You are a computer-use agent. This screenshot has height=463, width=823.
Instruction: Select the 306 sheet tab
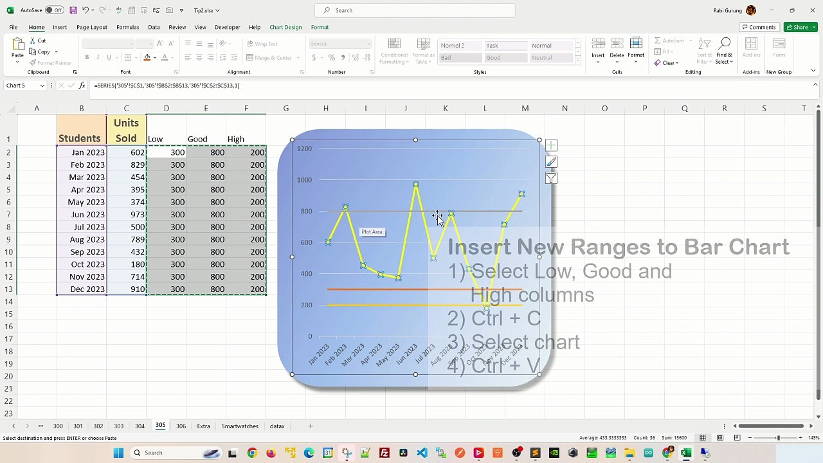point(181,426)
